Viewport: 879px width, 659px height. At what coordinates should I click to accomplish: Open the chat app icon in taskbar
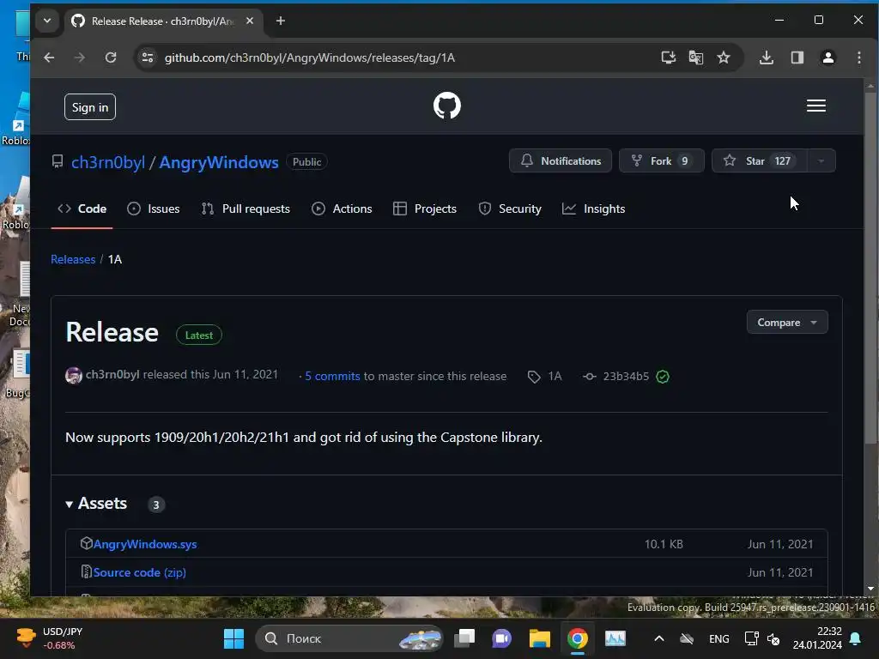(502, 638)
